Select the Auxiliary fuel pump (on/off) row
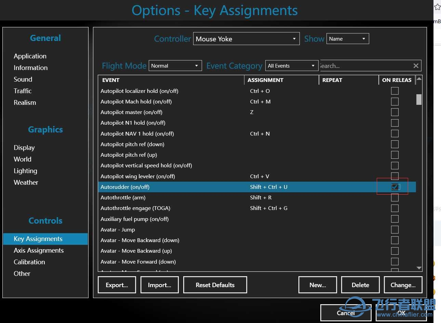The height and width of the screenshot is (323, 441). tap(257, 219)
